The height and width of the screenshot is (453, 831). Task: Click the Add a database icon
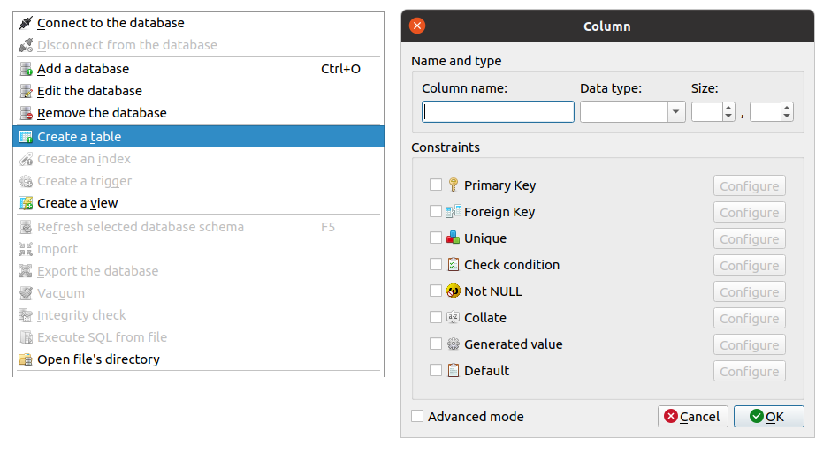click(26, 69)
